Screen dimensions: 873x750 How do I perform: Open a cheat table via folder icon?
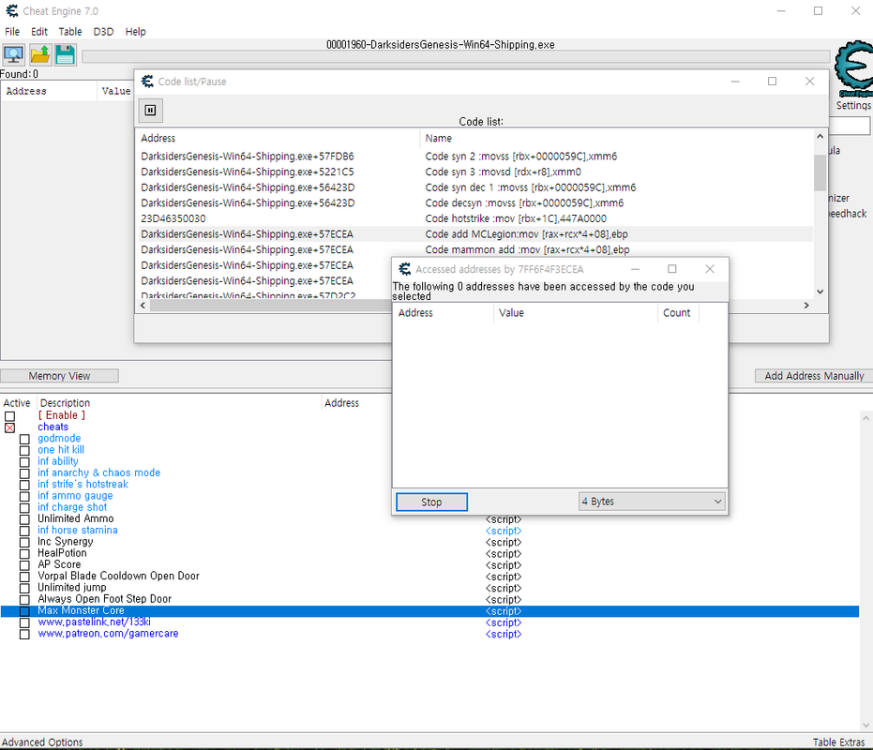39,54
